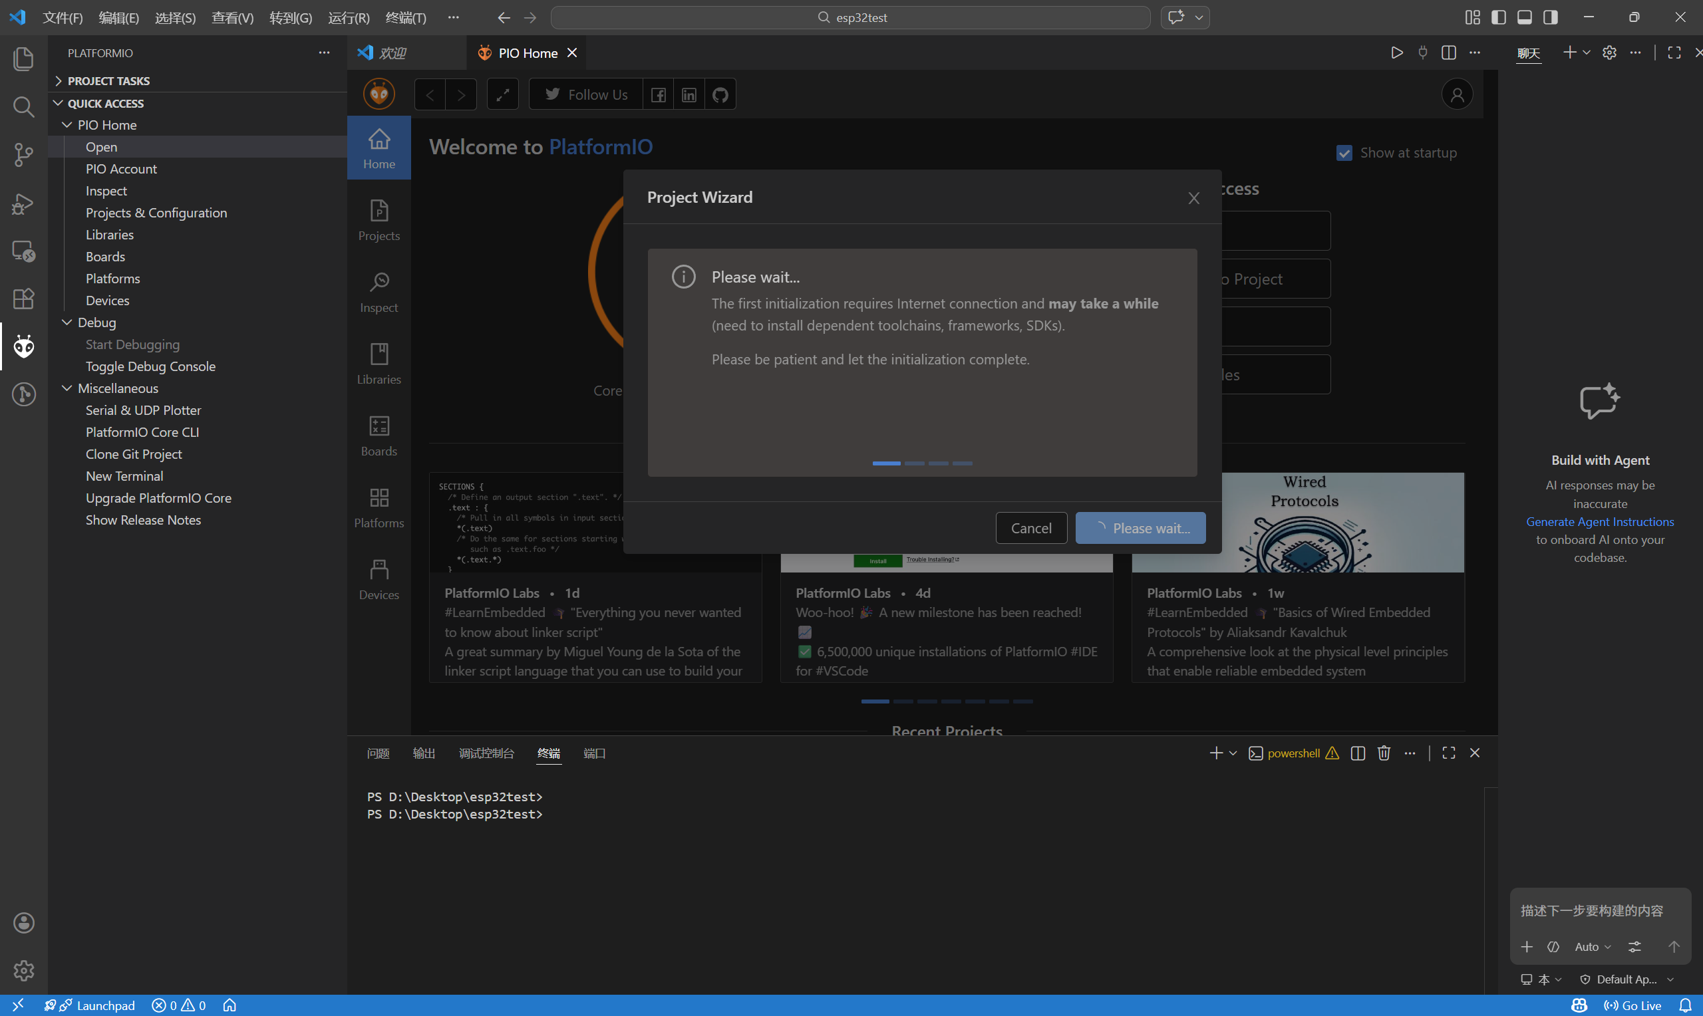This screenshot has width=1703, height=1016.
Task: Open the Extensions view in activity bar
Action: 23,299
